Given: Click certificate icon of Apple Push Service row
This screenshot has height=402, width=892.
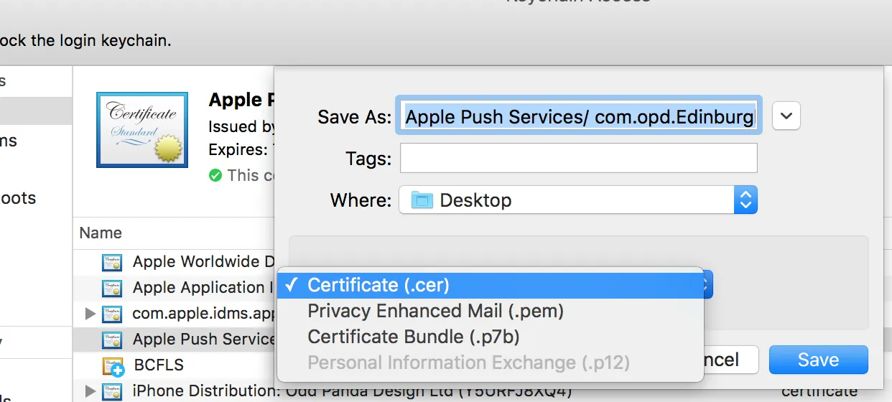Looking at the screenshot, I should pyautogui.click(x=111, y=340).
